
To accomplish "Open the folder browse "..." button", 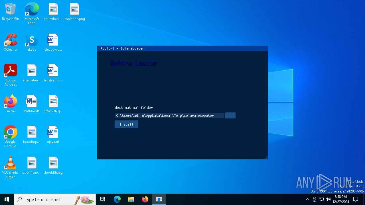I will (x=230, y=116).
